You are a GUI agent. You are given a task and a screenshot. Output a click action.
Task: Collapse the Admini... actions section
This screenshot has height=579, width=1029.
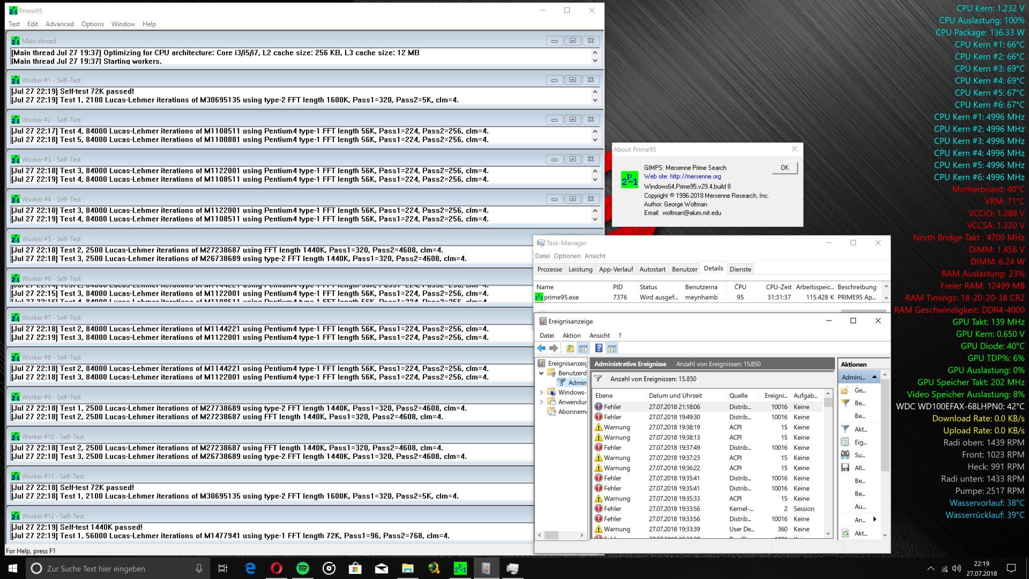pos(874,377)
